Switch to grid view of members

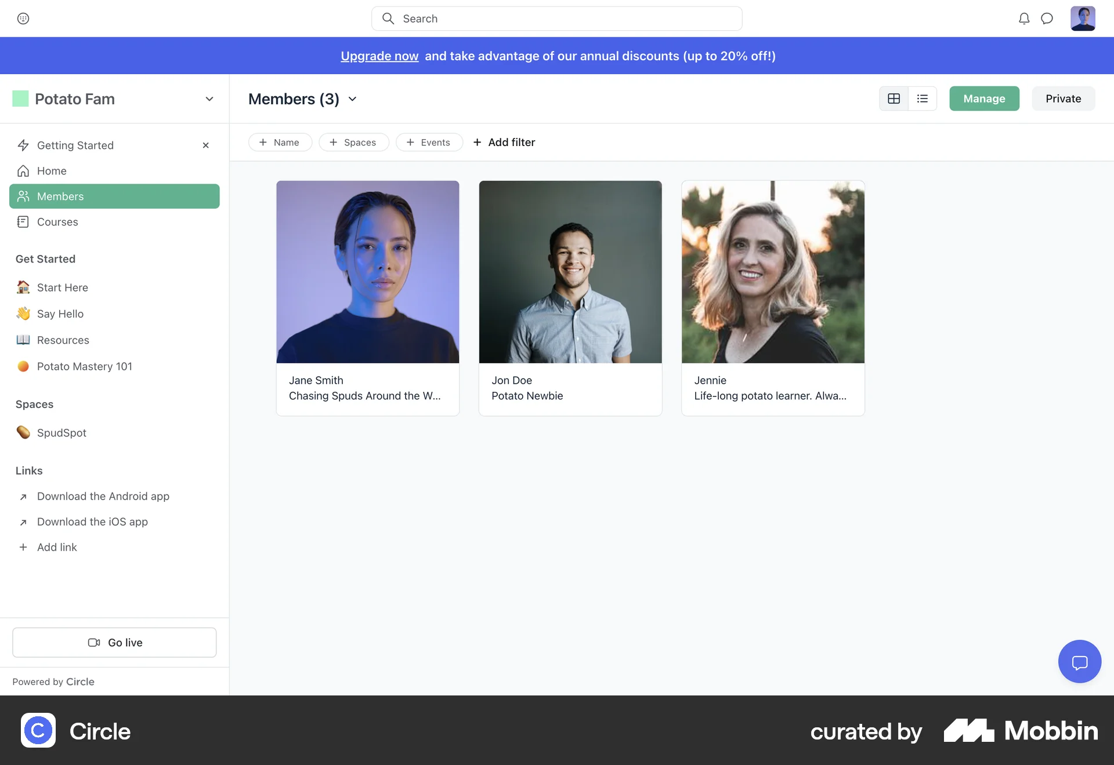[x=894, y=99]
